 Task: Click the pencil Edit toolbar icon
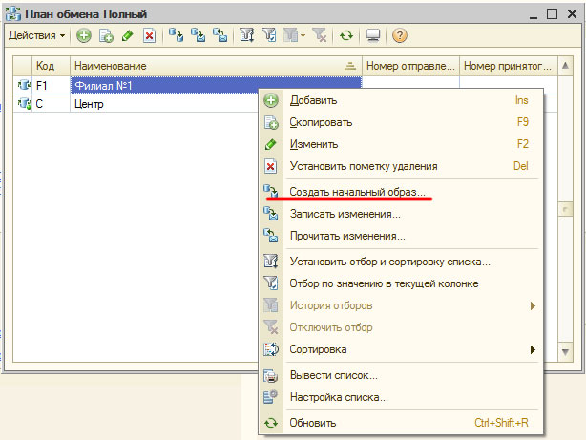pyautogui.click(x=127, y=35)
